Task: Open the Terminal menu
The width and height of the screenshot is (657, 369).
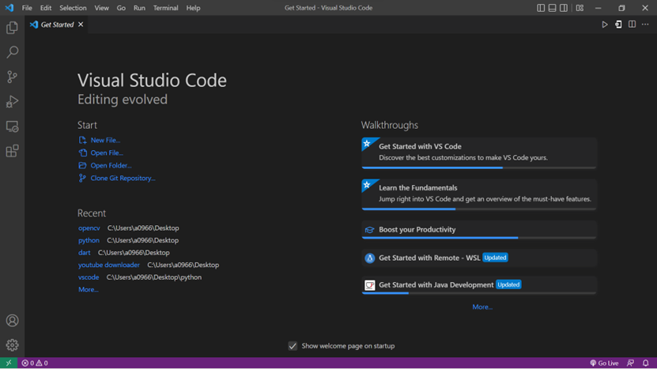Action: click(165, 8)
